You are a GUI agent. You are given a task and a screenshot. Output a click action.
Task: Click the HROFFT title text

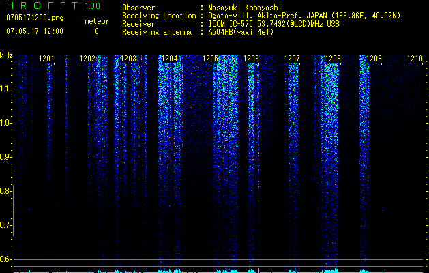(x=42, y=5)
